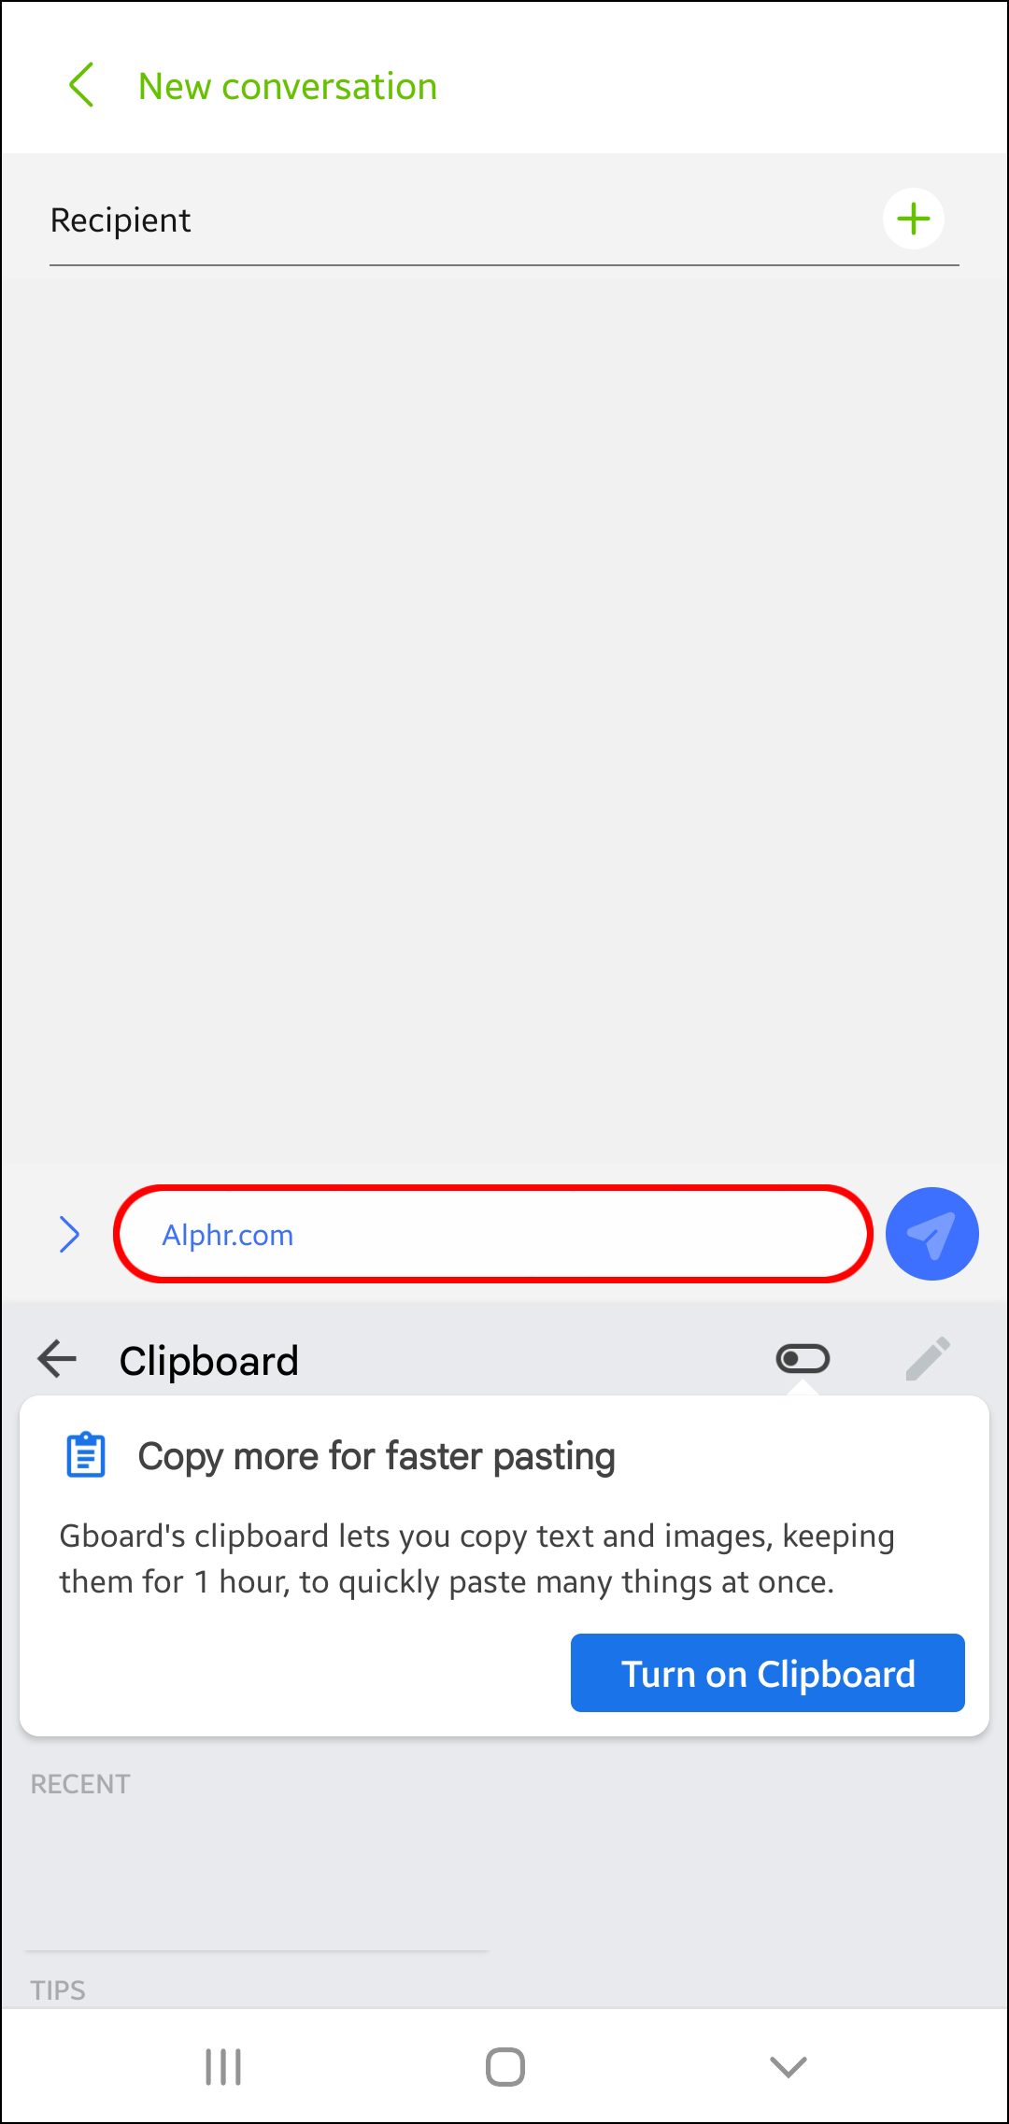Toggle the Clipboard switch on
Image resolution: width=1009 pixels, height=2124 pixels.
click(803, 1358)
